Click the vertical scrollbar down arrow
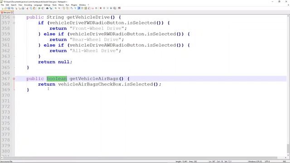Screen dimensions: 290x163 [x=288, y=155]
